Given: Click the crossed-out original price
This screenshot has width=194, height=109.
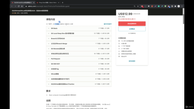Looking at the screenshot, I should tap(136, 14).
